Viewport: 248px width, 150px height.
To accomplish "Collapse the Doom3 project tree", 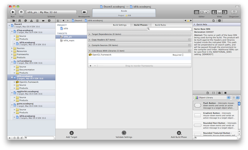I will 9,25.
